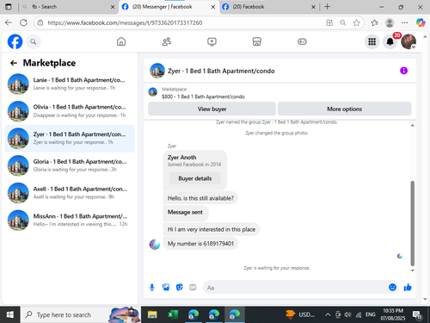This screenshot has width=430, height=323.
Task: Click the volume speaker tray icon
Action: tap(347, 315)
